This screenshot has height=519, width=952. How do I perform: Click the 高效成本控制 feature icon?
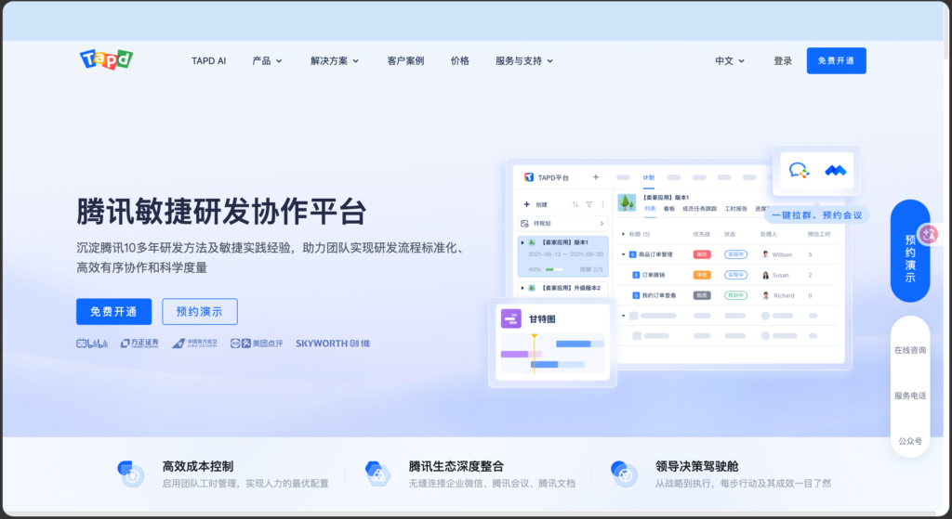(x=130, y=474)
